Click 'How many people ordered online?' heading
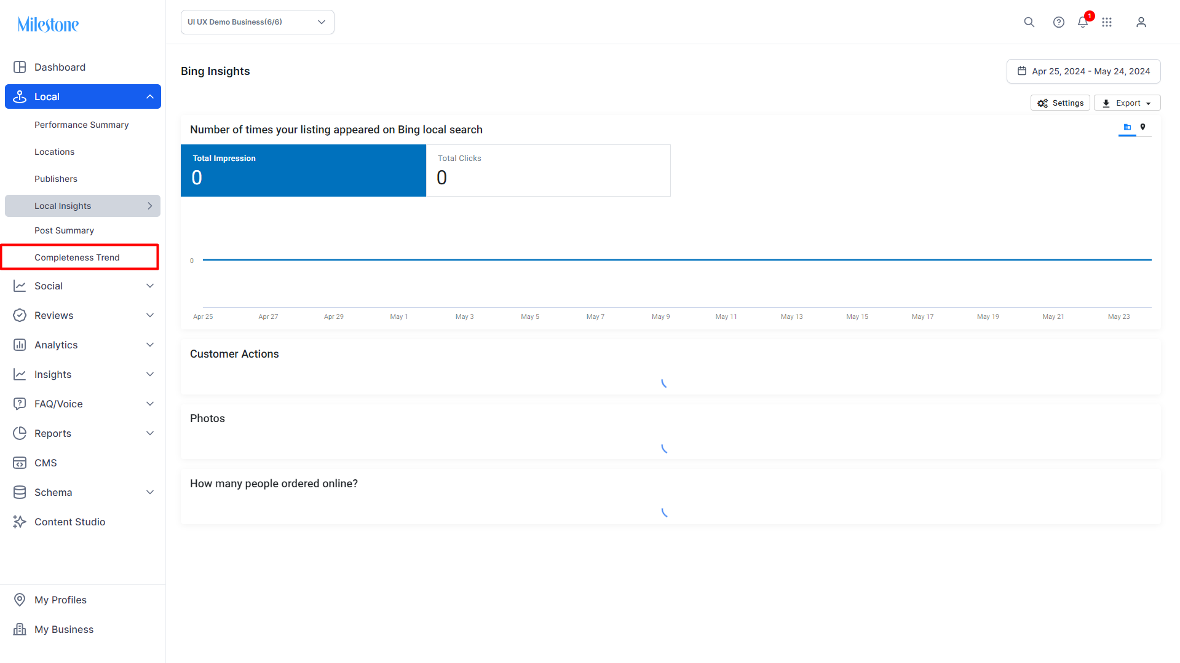The width and height of the screenshot is (1180, 663). [x=274, y=484]
